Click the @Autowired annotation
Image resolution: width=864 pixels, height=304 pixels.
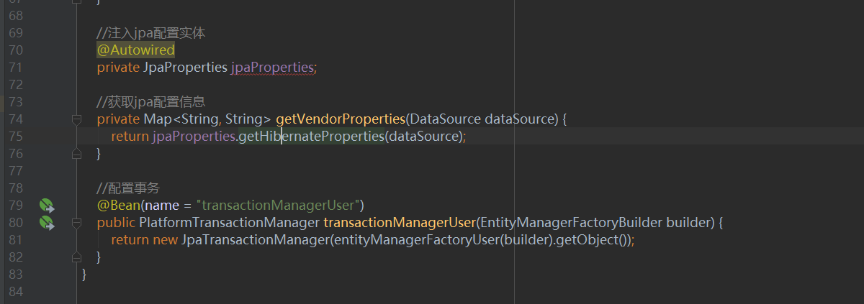[136, 50]
